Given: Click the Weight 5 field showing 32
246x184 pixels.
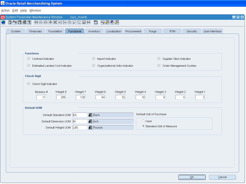Looking at the screenshot, I should tap(121, 97).
